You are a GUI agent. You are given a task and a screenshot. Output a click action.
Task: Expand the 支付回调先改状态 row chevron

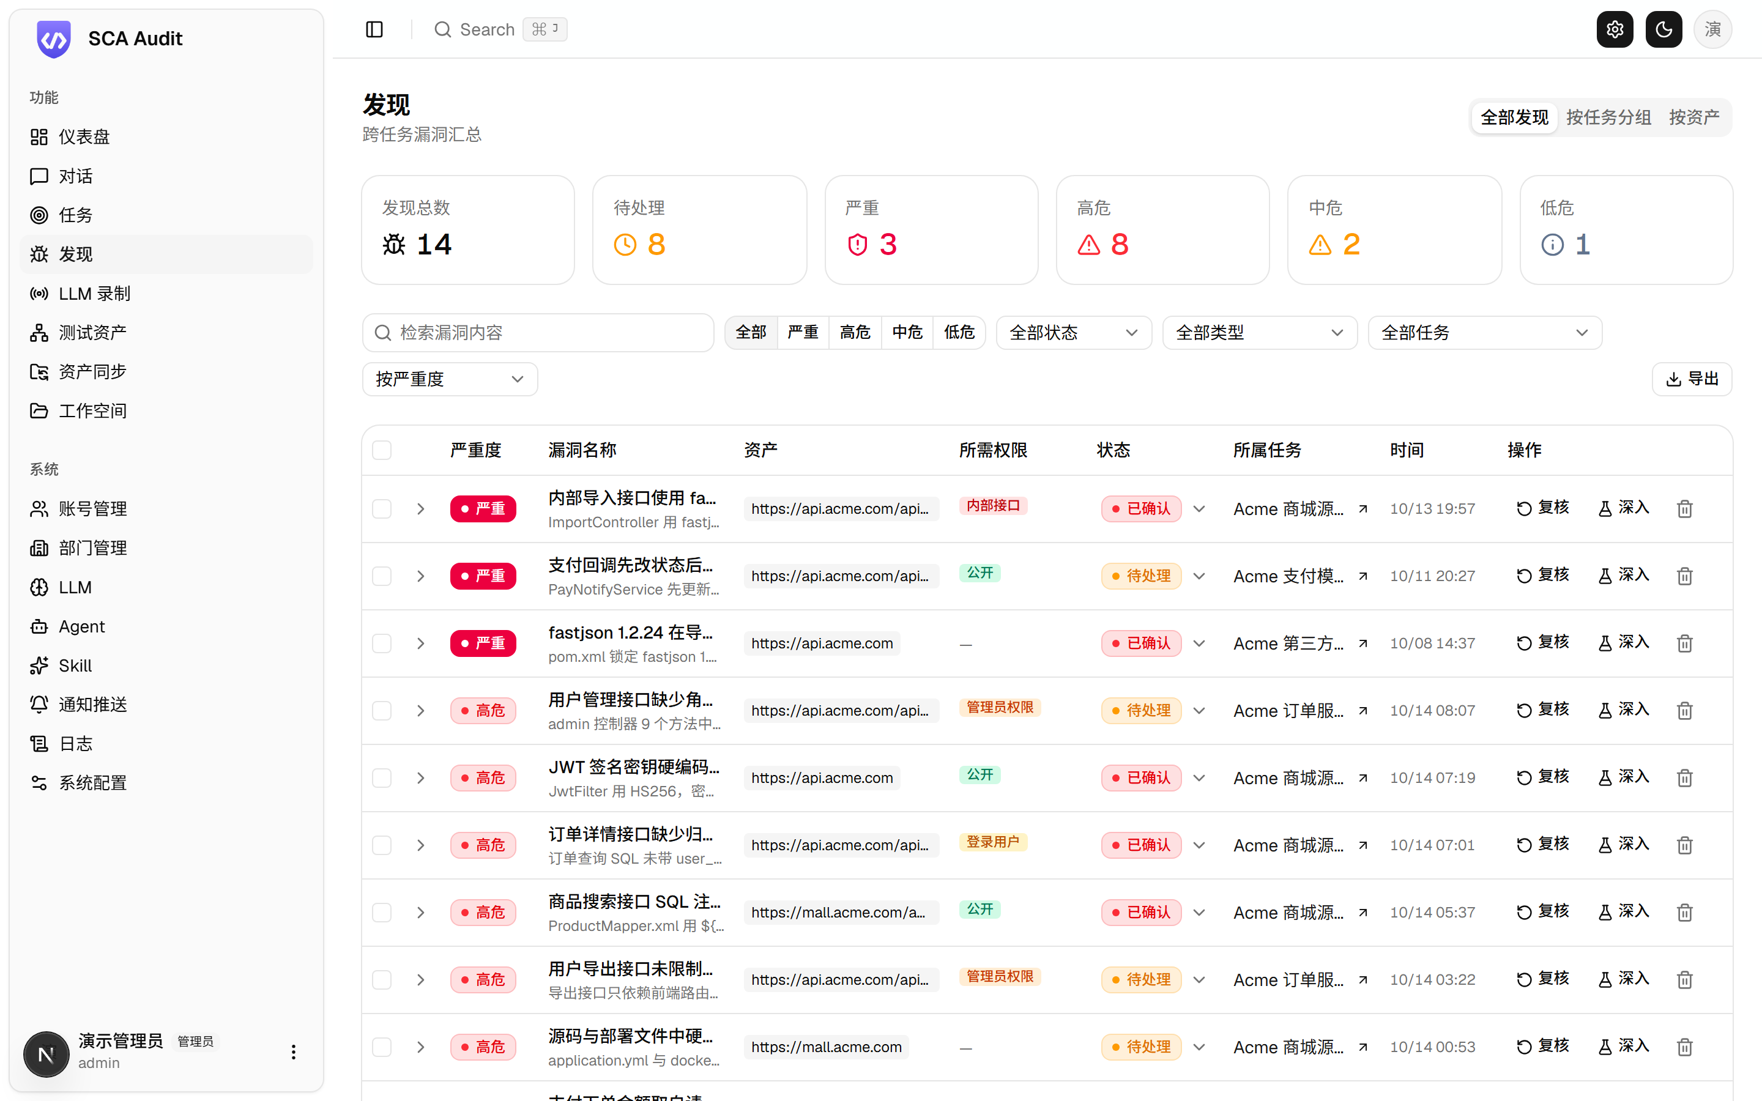420,576
